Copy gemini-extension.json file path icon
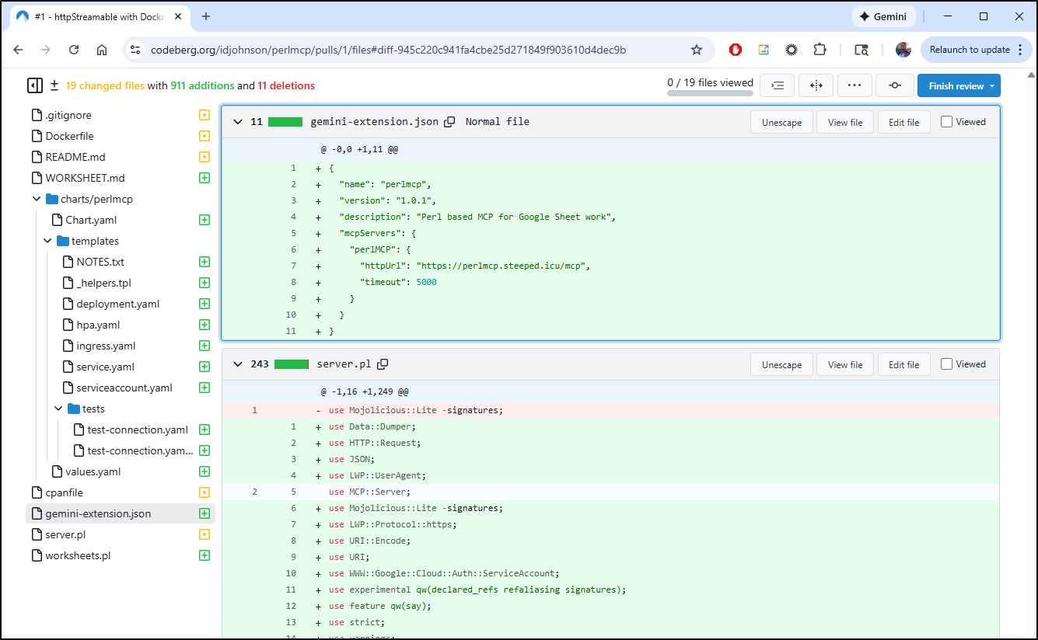Viewport: 1038px width, 640px height. tap(449, 122)
